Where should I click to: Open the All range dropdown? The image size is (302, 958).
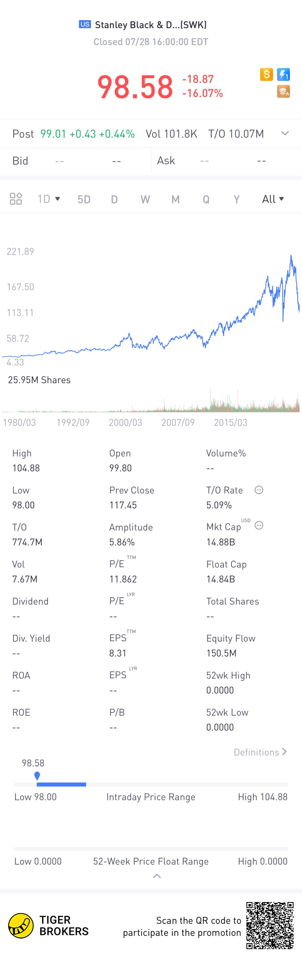[273, 199]
